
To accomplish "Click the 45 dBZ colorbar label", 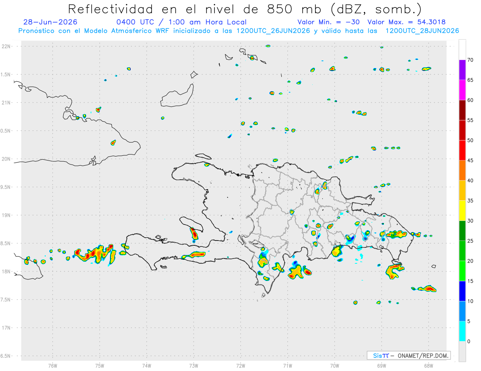I will point(471,160).
